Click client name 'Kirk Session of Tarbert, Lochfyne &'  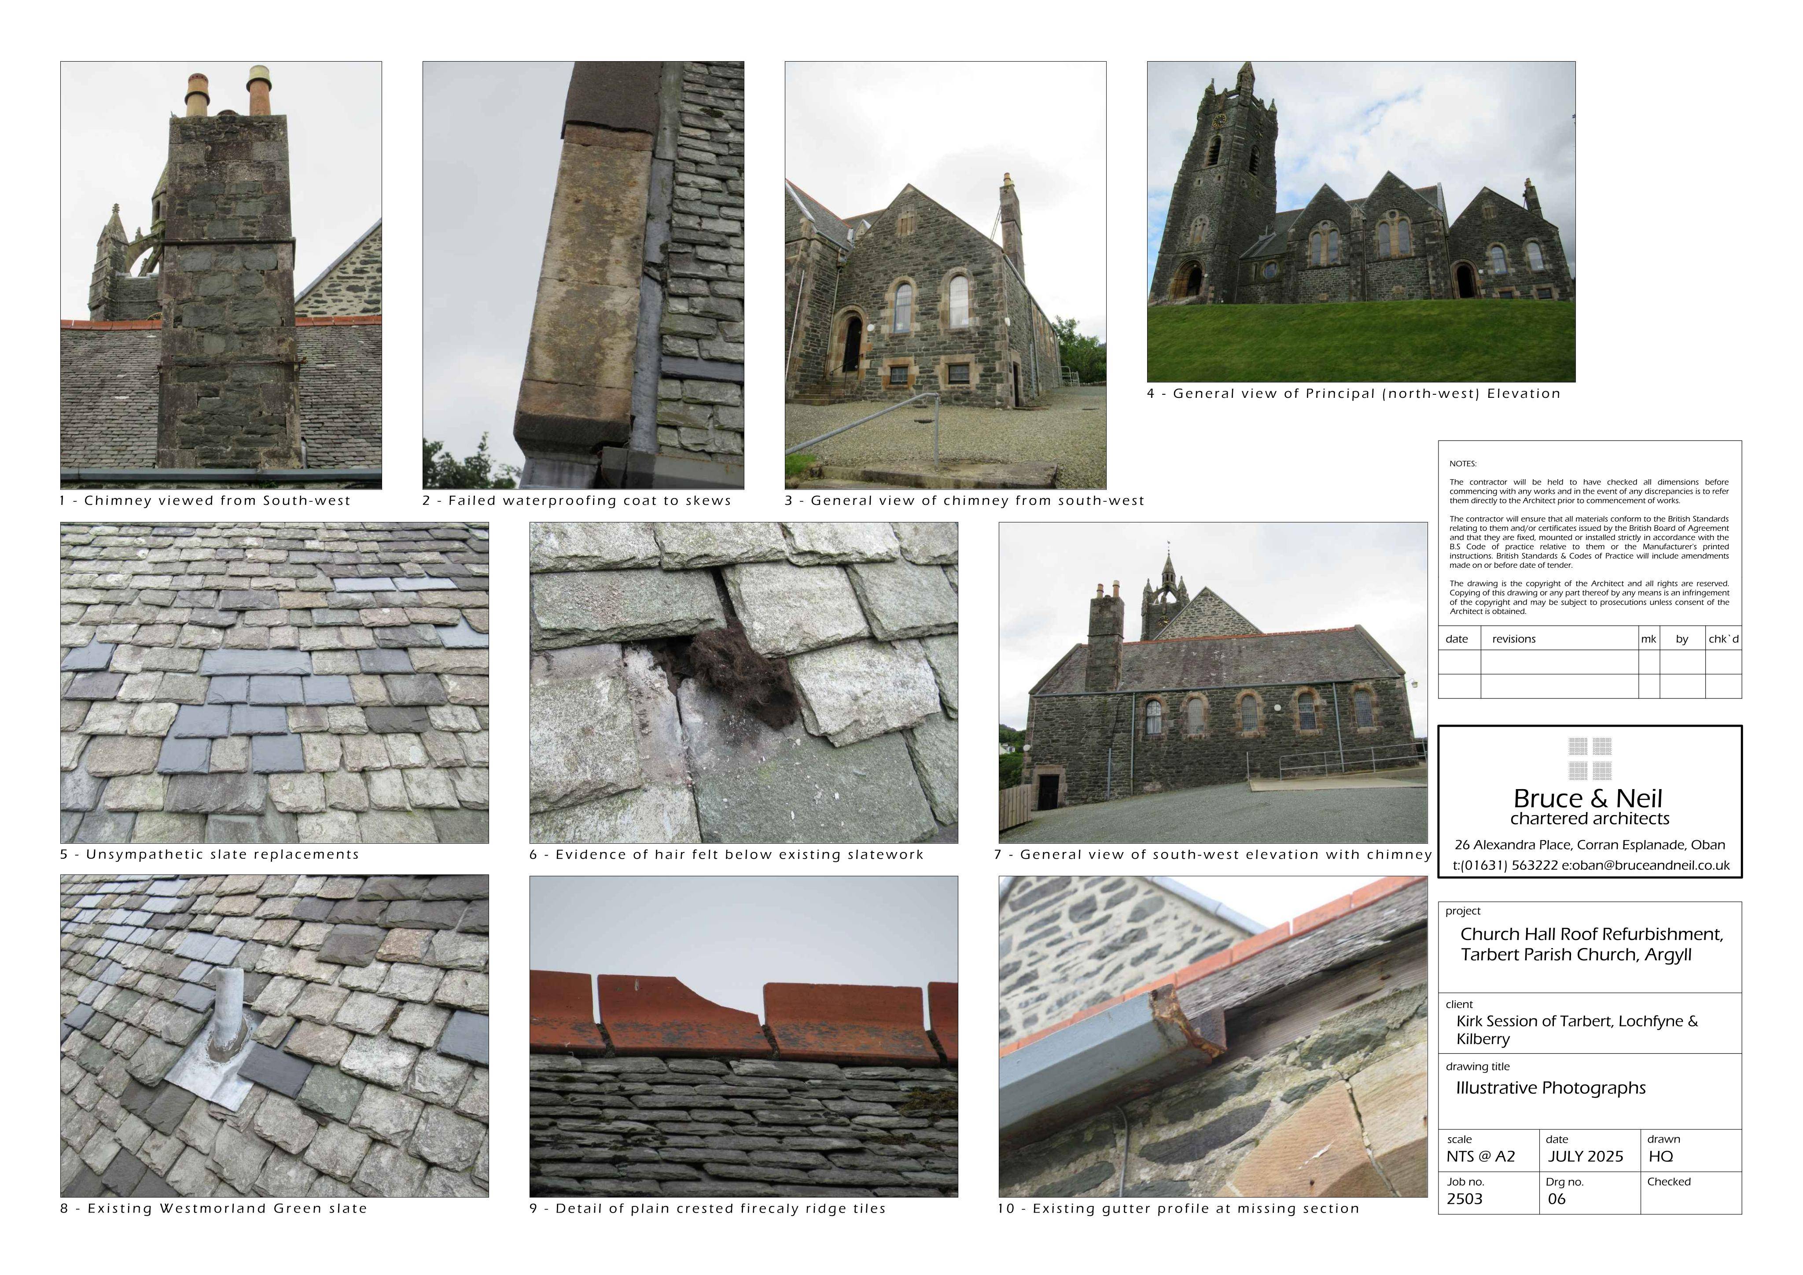point(1577,1021)
